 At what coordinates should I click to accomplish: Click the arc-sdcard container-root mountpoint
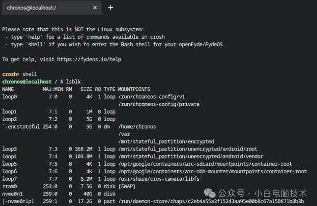click(x=205, y=164)
